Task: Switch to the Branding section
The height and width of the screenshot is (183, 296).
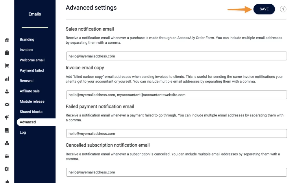Action: click(27, 39)
